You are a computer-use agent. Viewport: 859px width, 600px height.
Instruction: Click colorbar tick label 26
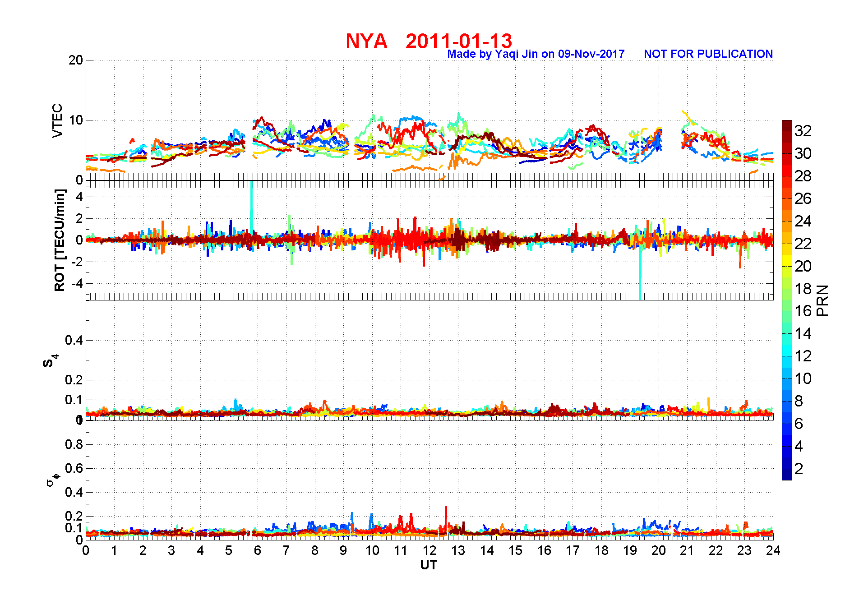pyautogui.click(x=803, y=198)
